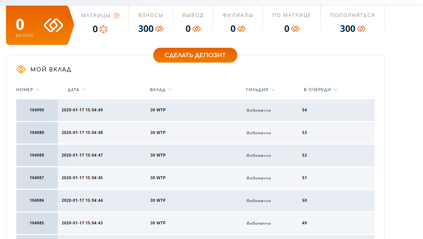Click date 2020-01-17 15:04:48
Screen dimensions: 423x239
(82, 133)
